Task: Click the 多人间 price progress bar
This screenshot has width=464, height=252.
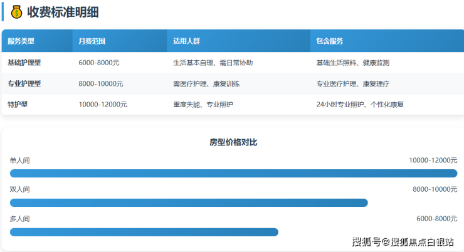Action: (144, 232)
